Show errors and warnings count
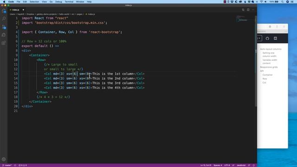Screen dimensions: 297x167 coord(23,165)
